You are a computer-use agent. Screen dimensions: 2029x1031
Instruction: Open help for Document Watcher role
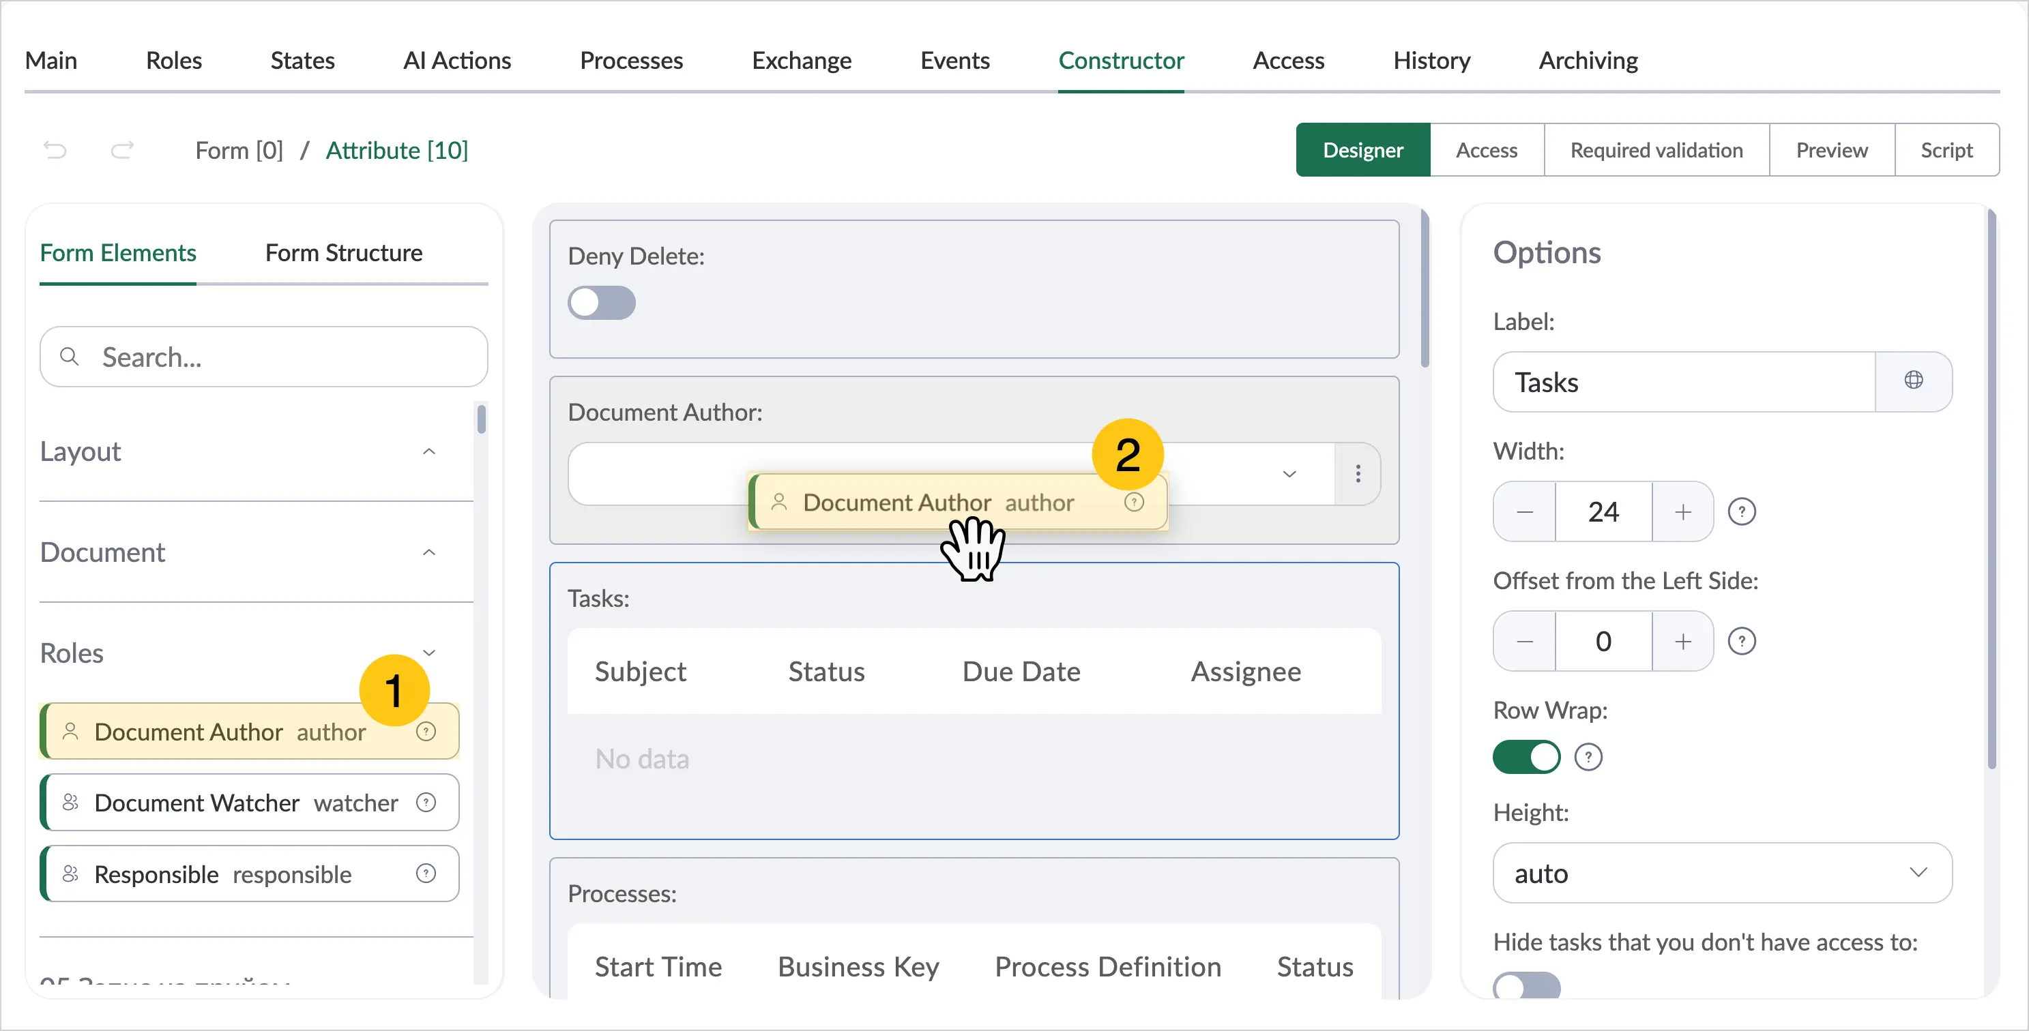pyautogui.click(x=426, y=803)
